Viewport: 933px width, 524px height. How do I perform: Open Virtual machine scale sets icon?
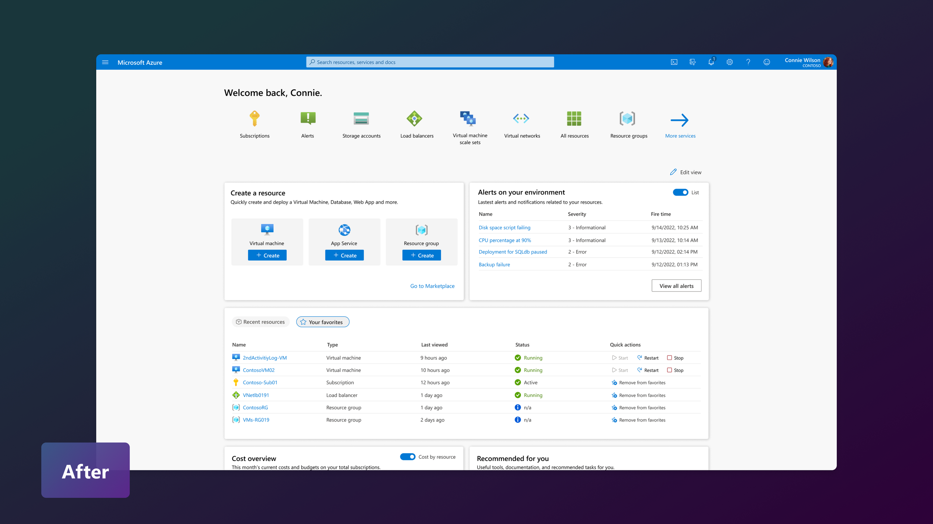tap(468, 119)
